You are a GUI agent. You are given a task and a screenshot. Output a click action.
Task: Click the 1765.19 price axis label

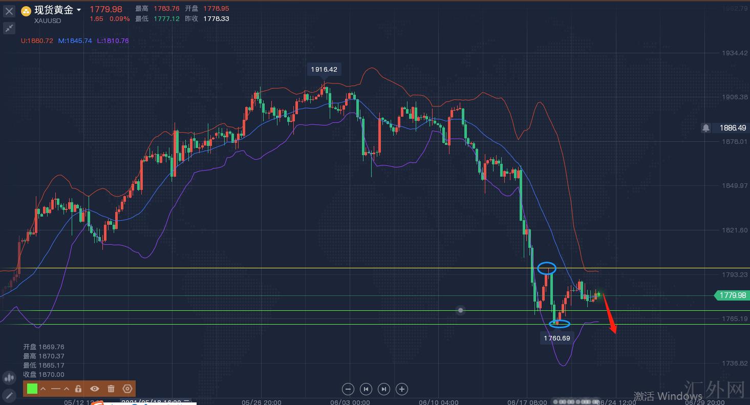[x=734, y=318]
